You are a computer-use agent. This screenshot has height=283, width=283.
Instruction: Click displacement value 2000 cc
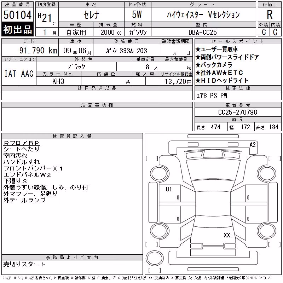(111, 32)
